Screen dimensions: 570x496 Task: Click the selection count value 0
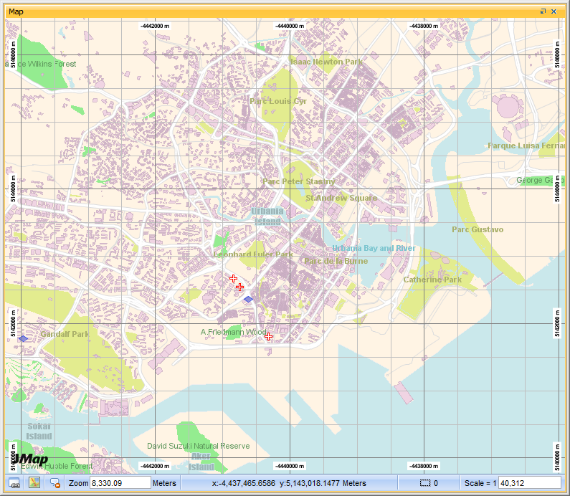click(436, 483)
